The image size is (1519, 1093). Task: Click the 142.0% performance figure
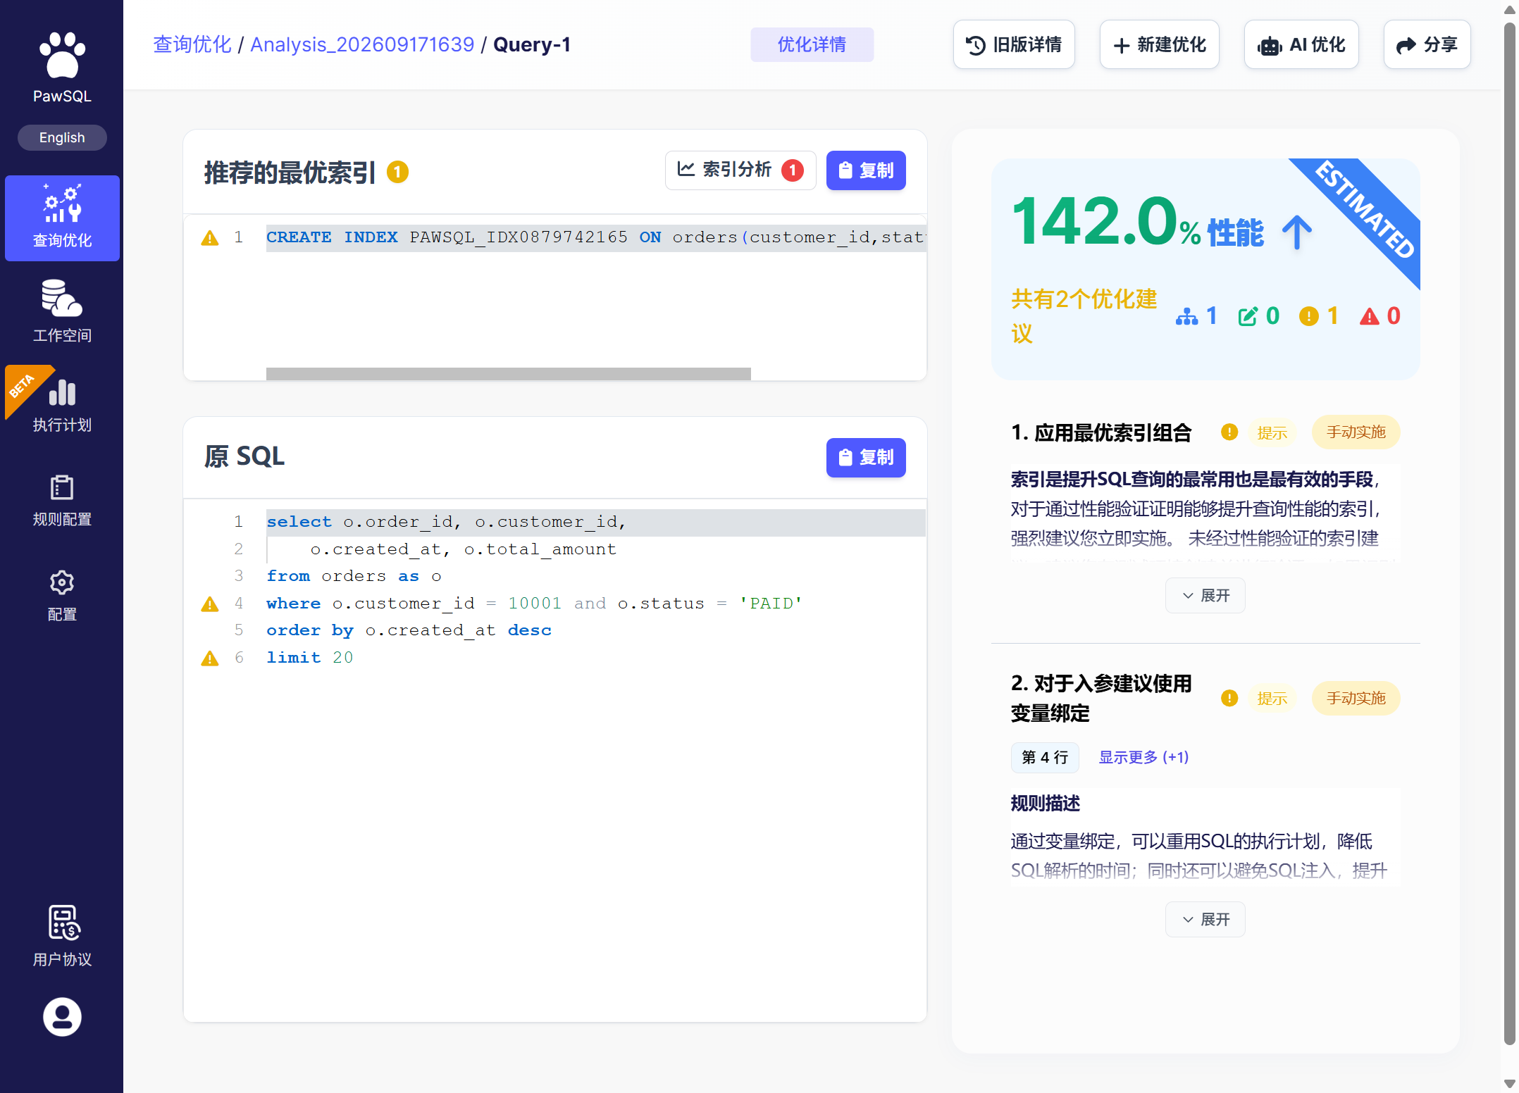pyautogui.click(x=1106, y=223)
